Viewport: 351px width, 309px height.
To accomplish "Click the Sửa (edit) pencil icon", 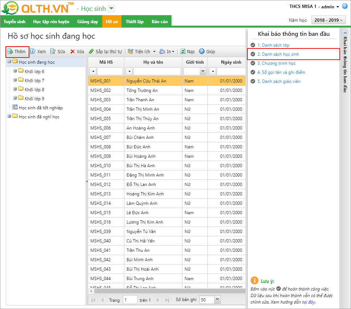I will click(53, 52).
